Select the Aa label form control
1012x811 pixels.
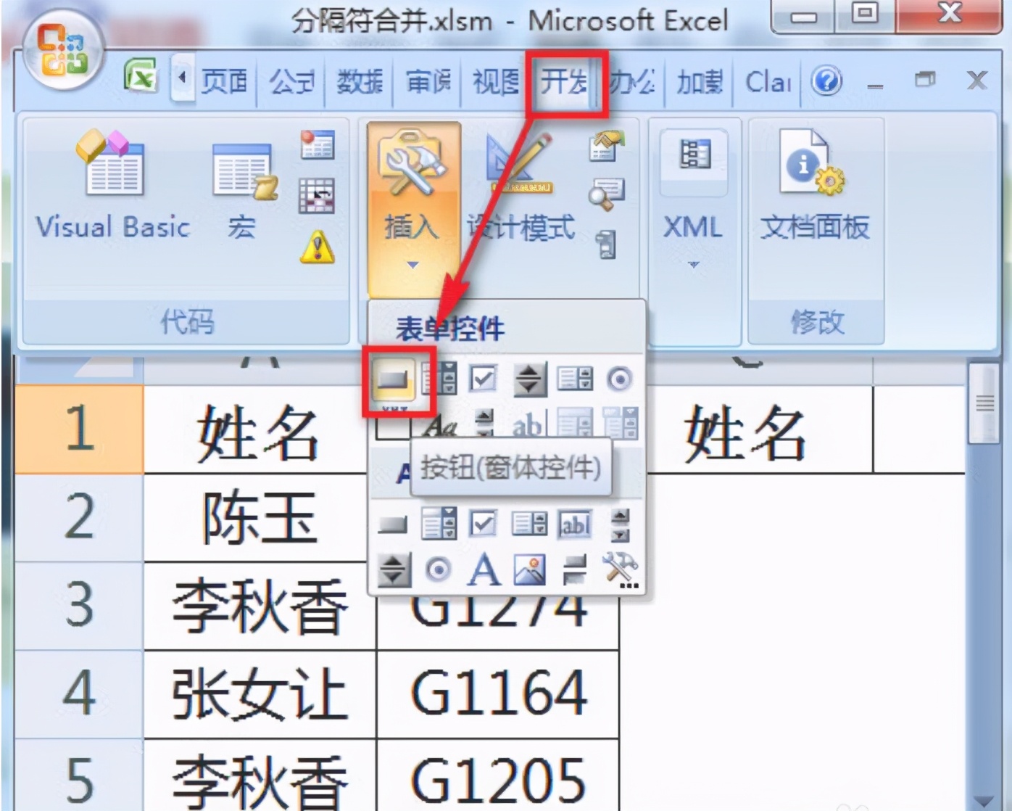441,424
